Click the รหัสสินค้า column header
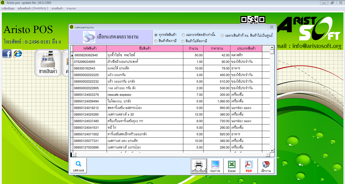345x184 pixels. click(90, 48)
